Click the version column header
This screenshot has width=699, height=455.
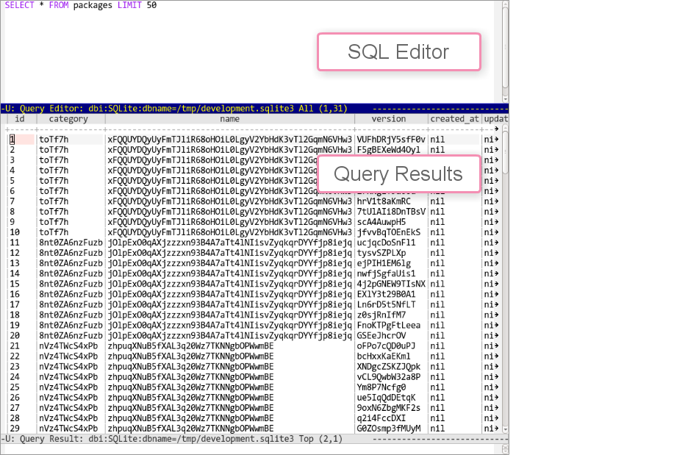click(389, 118)
